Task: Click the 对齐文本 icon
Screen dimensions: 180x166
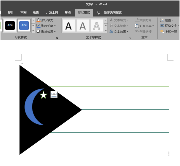Action: coord(136,26)
